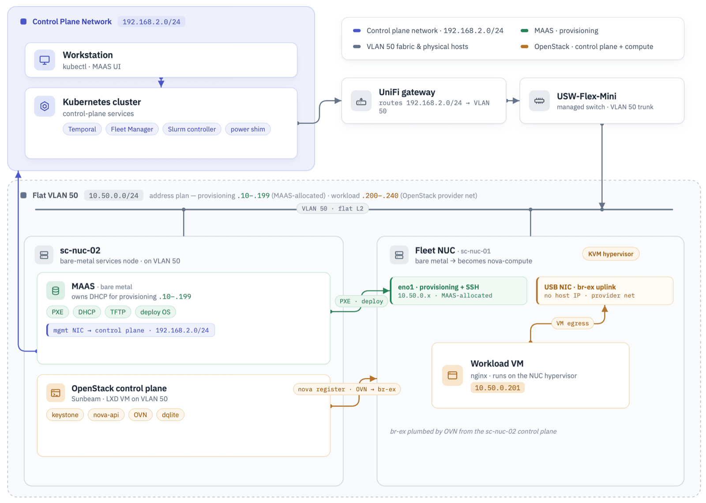Click the kubectl · MAAS UI subtitle
Viewport: 706px width, 503px height.
point(92,67)
